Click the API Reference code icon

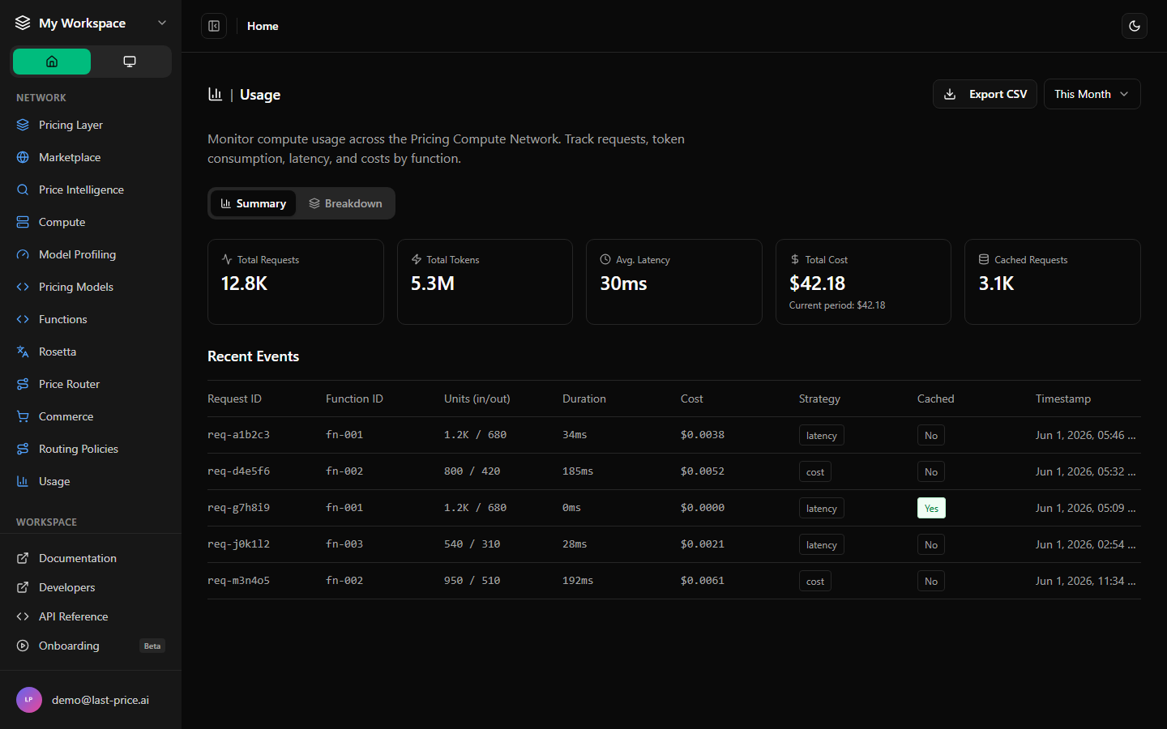click(23, 616)
